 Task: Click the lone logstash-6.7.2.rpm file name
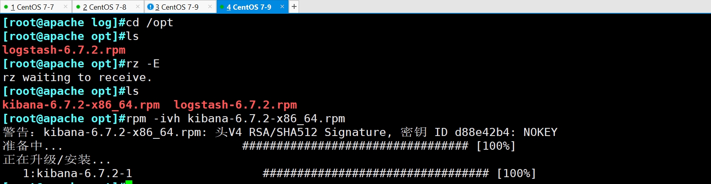coord(64,50)
